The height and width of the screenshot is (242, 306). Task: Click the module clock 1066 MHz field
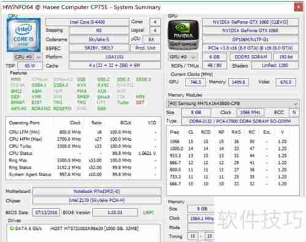click(x=250, y=112)
